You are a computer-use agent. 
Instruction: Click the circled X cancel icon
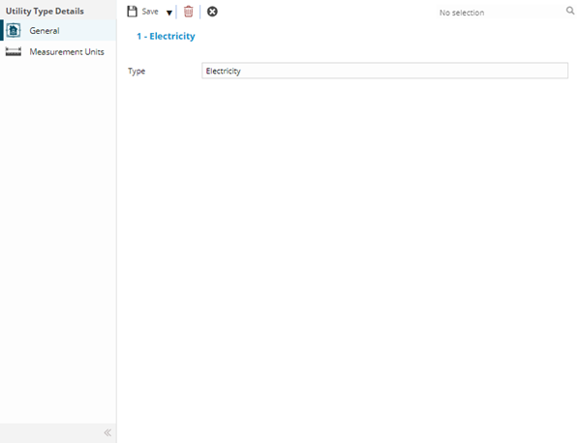[x=212, y=12]
